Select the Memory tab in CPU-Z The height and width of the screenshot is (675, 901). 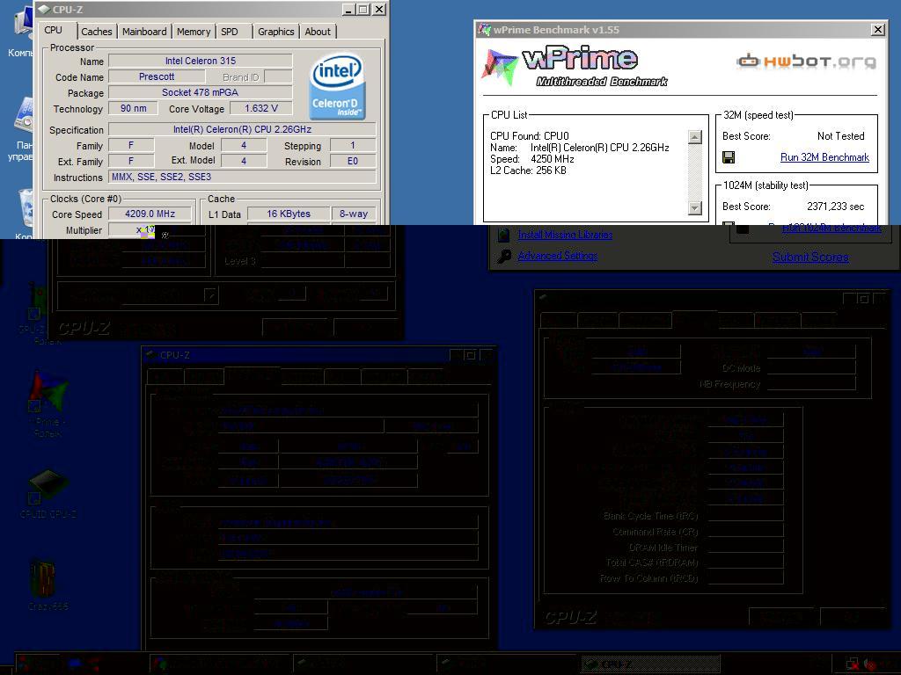pyautogui.click(x=193, y=32)
